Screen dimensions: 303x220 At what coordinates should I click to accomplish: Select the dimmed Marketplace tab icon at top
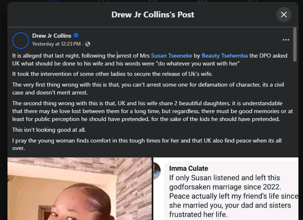coord(153,1)
